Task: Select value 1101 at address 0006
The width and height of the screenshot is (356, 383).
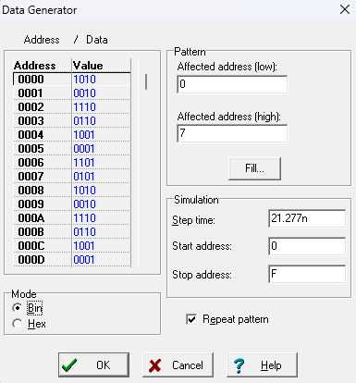Action: 101,163
